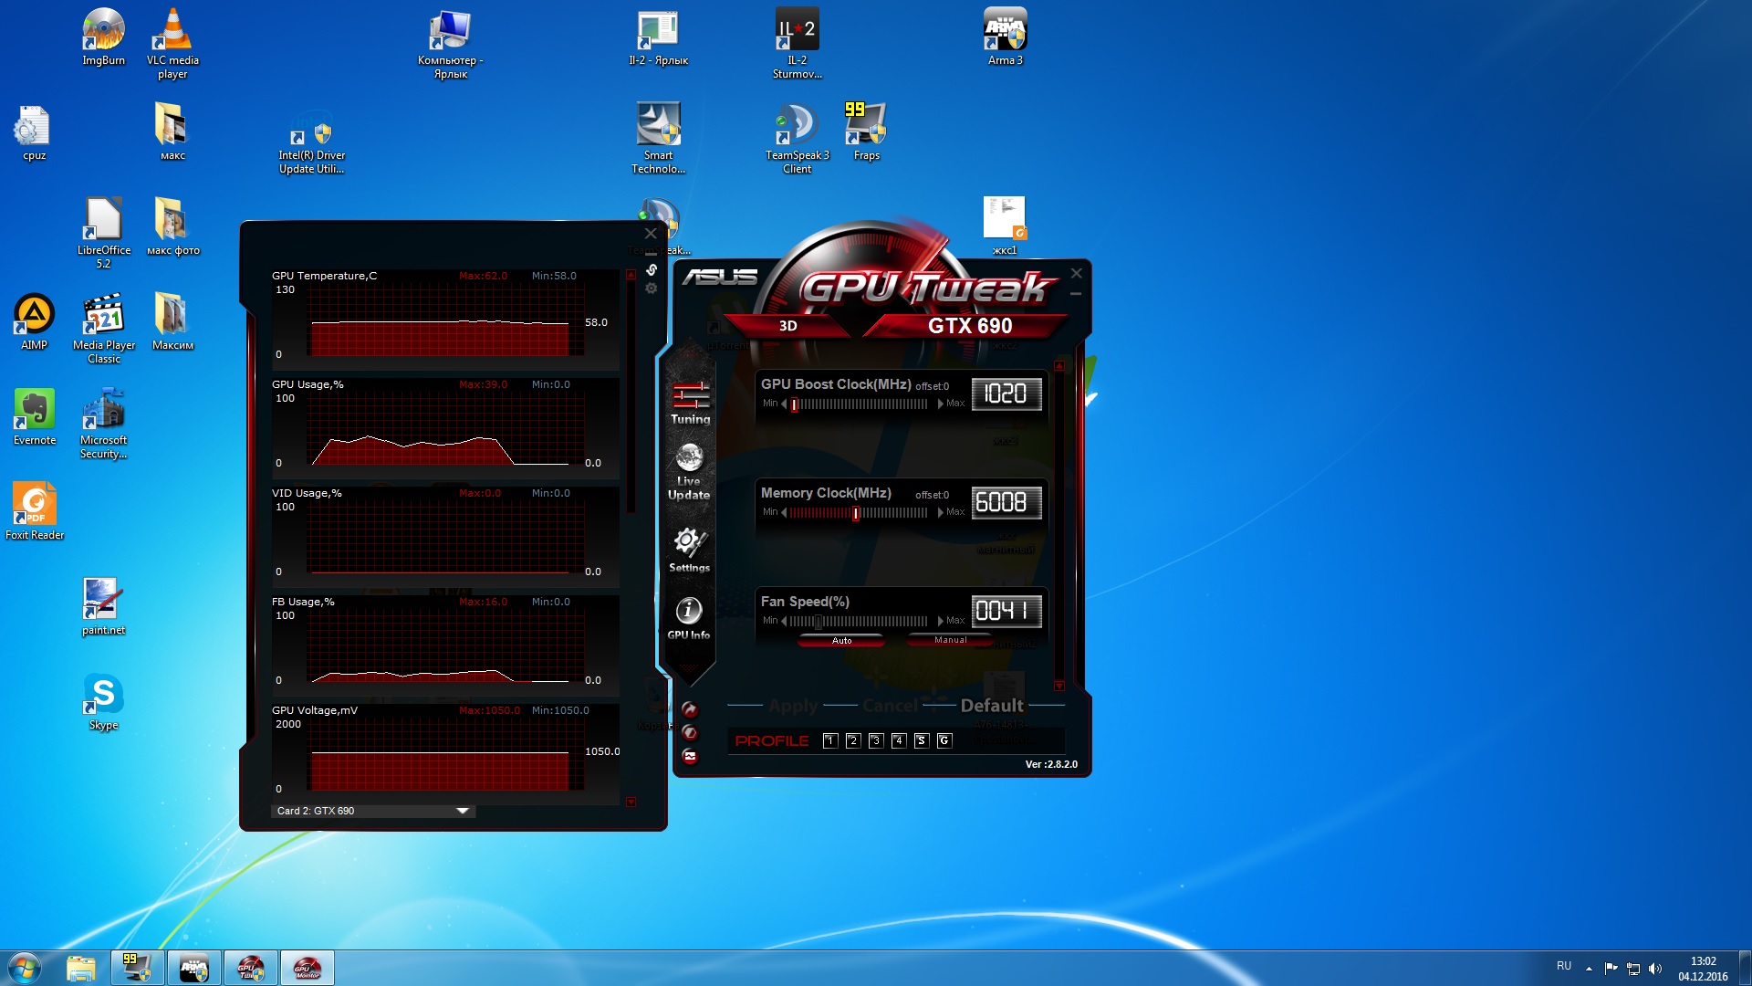Viewport: 1752px width, 986px height.
Task: Select Skype desktop icon
Action: coord(103,701)
